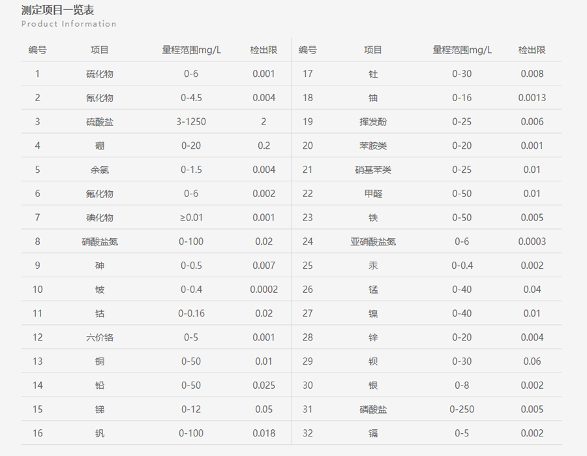587x456 pixels.
Task: Click the 0.0002 detection limit
Action: point(263,290)
